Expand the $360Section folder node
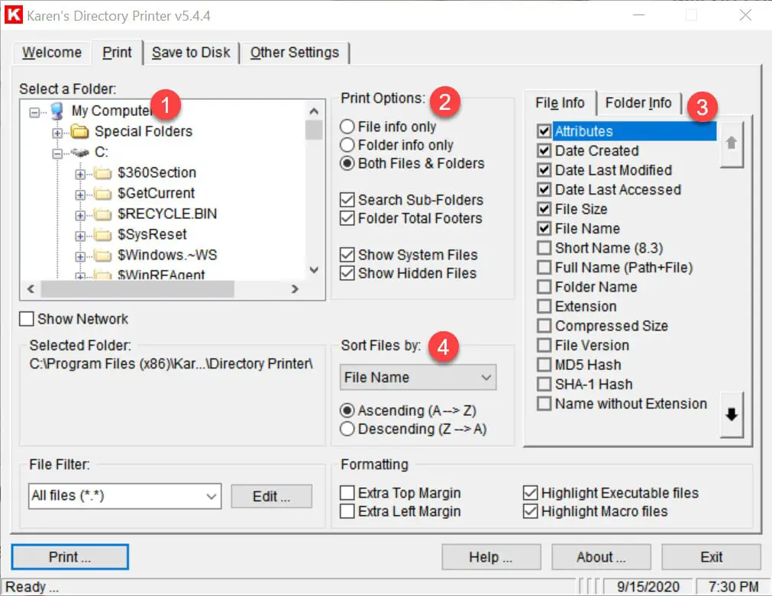This screenshot has height=596, width=772. 79,174
